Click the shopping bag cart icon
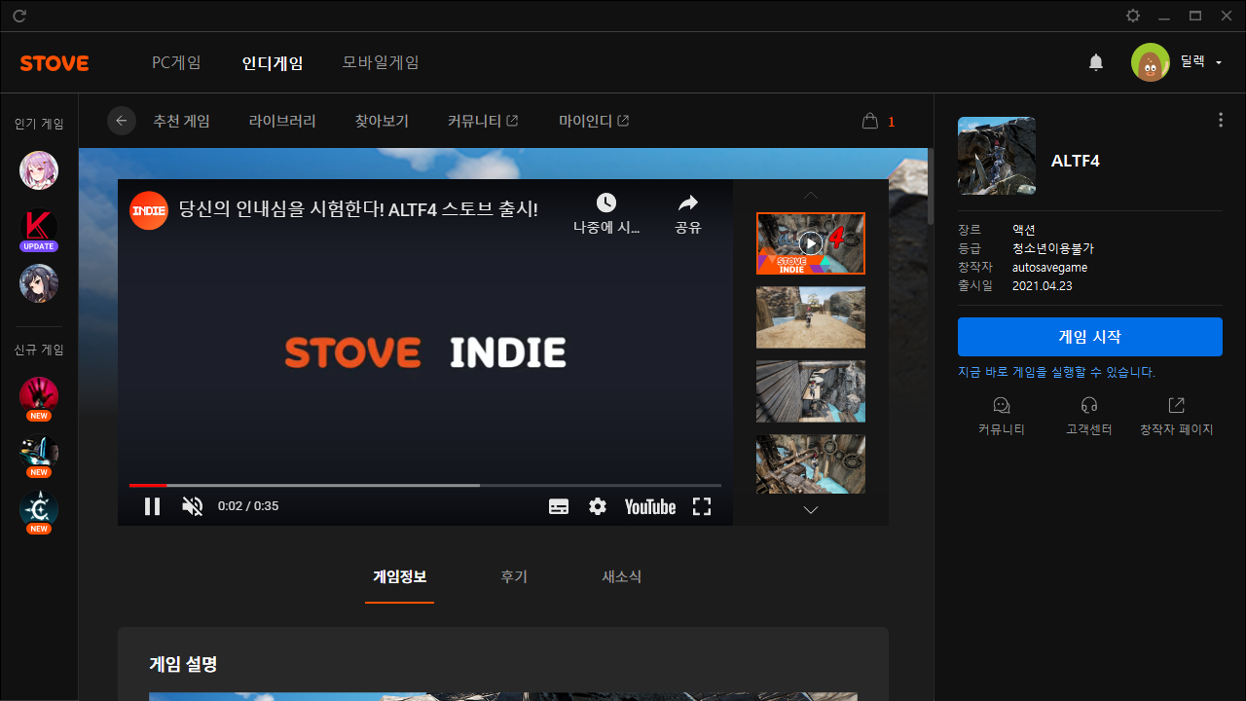This screenshot has height=701, width=1246. (x=869, y=121)
